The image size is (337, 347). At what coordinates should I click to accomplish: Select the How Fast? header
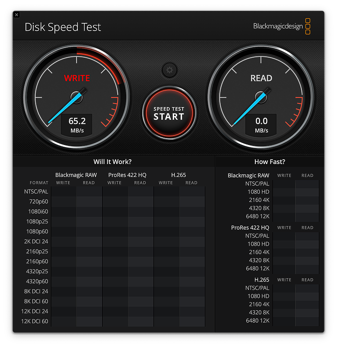[x=270, y=162]
